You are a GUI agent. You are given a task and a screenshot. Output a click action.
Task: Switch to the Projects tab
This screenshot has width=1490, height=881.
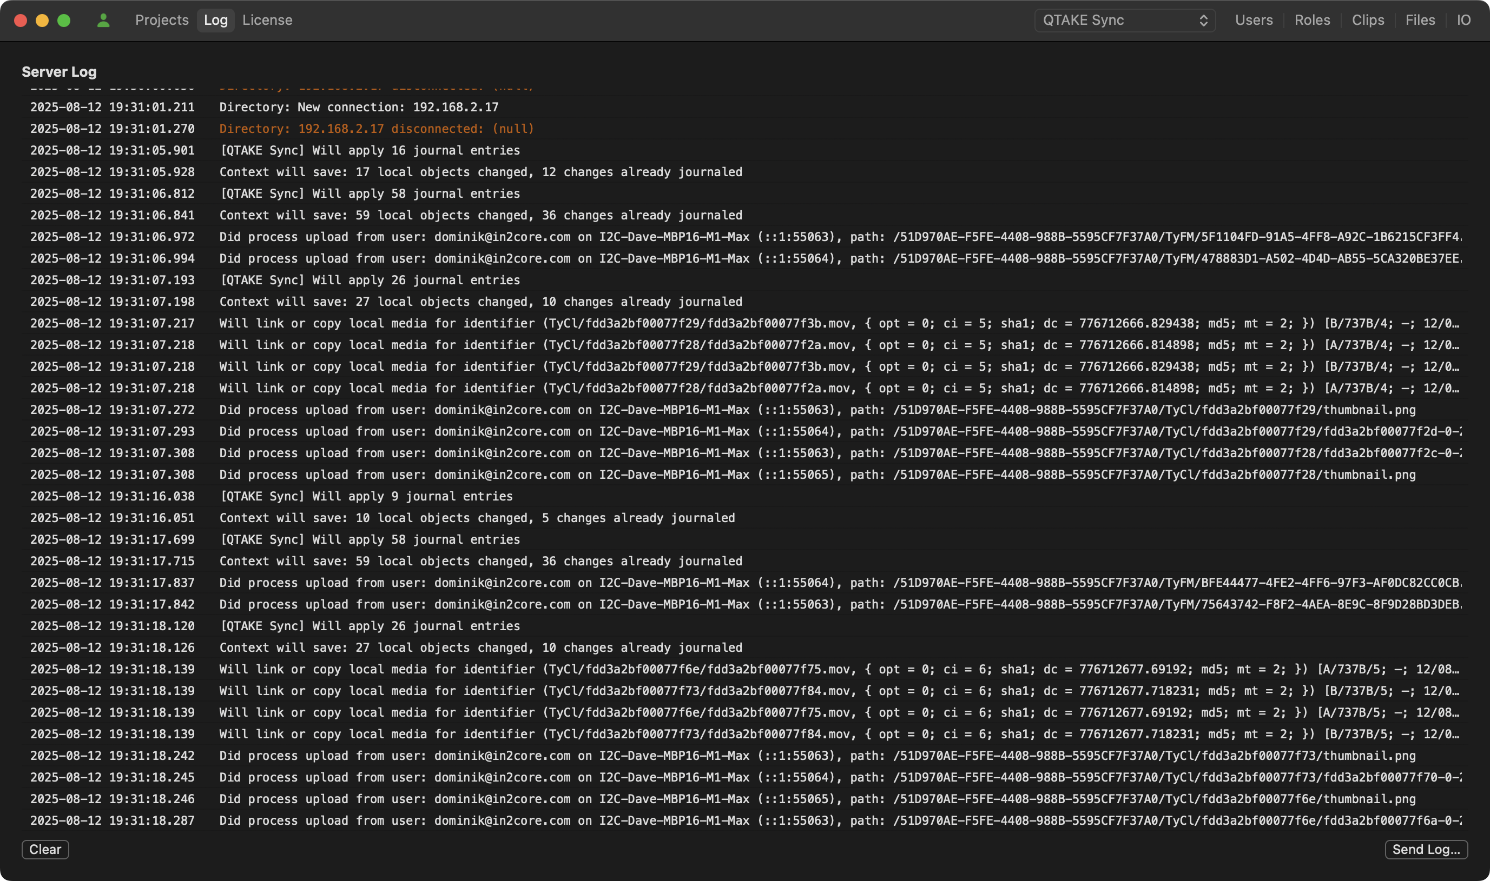pos(162,20)
